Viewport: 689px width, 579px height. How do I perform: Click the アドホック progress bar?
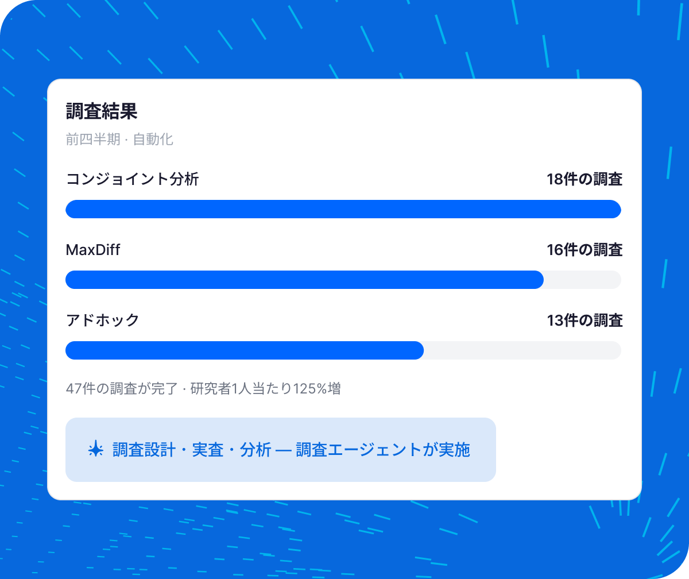point(343,350)
